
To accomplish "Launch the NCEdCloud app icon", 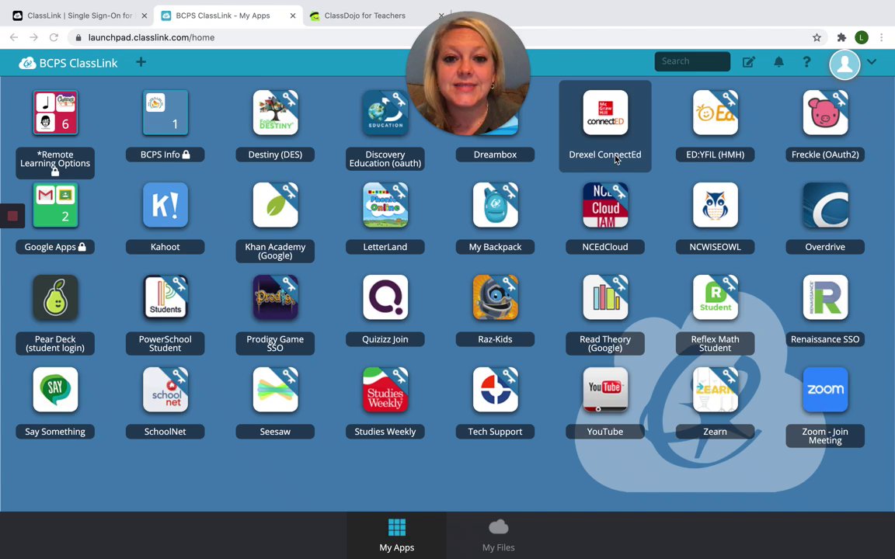I will pyautogui.click(x=605, y=205).
